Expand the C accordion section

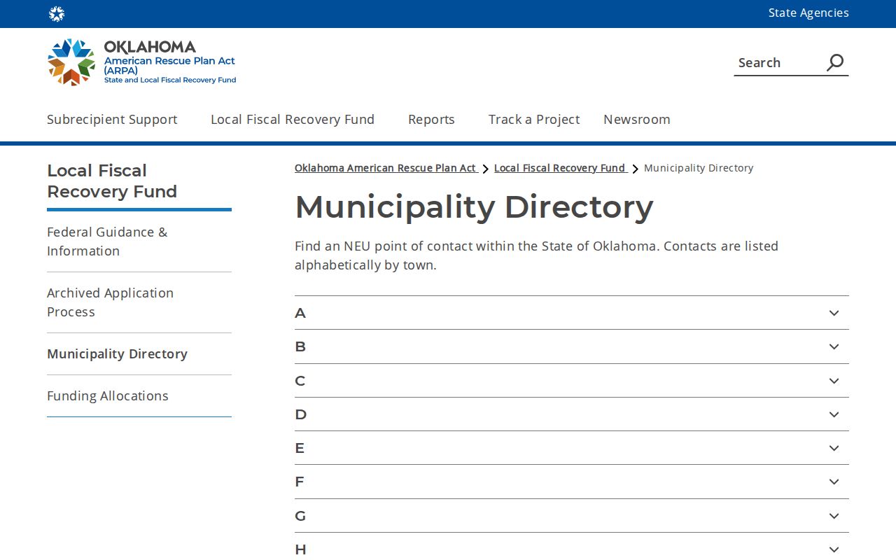tap(572, 381)
